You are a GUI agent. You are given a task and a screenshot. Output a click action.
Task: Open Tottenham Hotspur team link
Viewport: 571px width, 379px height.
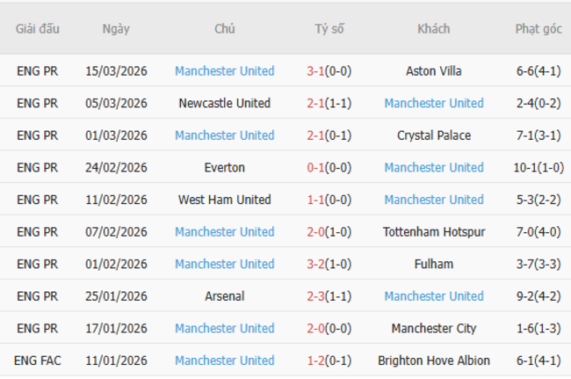[434, 232]
